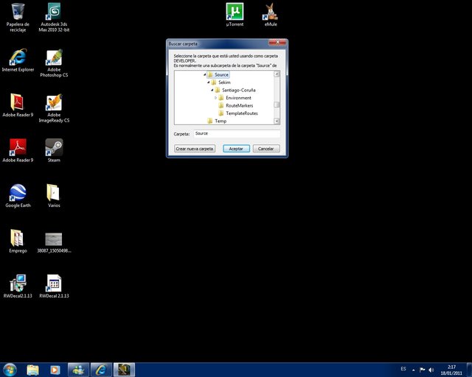Select the RWDecal2.1.13 installer icon

click(x=18, y=283)
